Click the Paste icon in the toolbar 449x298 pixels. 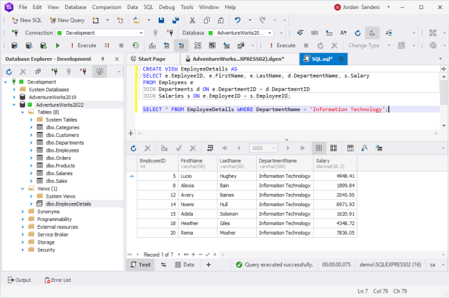click(x=221, y=20)
